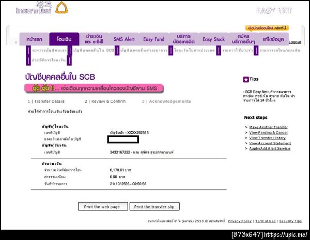
Task: Click the SCB bank logo
Action: tap(42, 8)
